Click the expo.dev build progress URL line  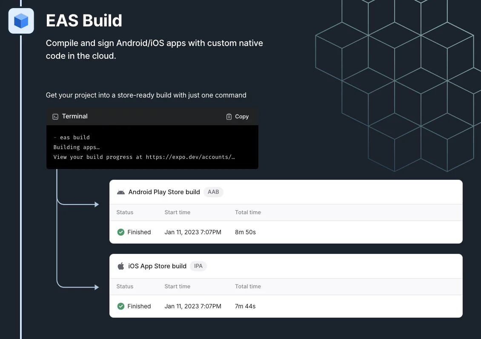(144, 157)
